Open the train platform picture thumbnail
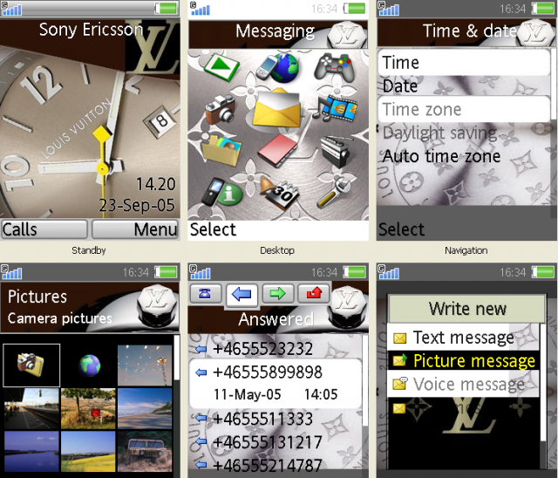Image resolution: width=558 pixels, height=478 pixels. point(31,408)
